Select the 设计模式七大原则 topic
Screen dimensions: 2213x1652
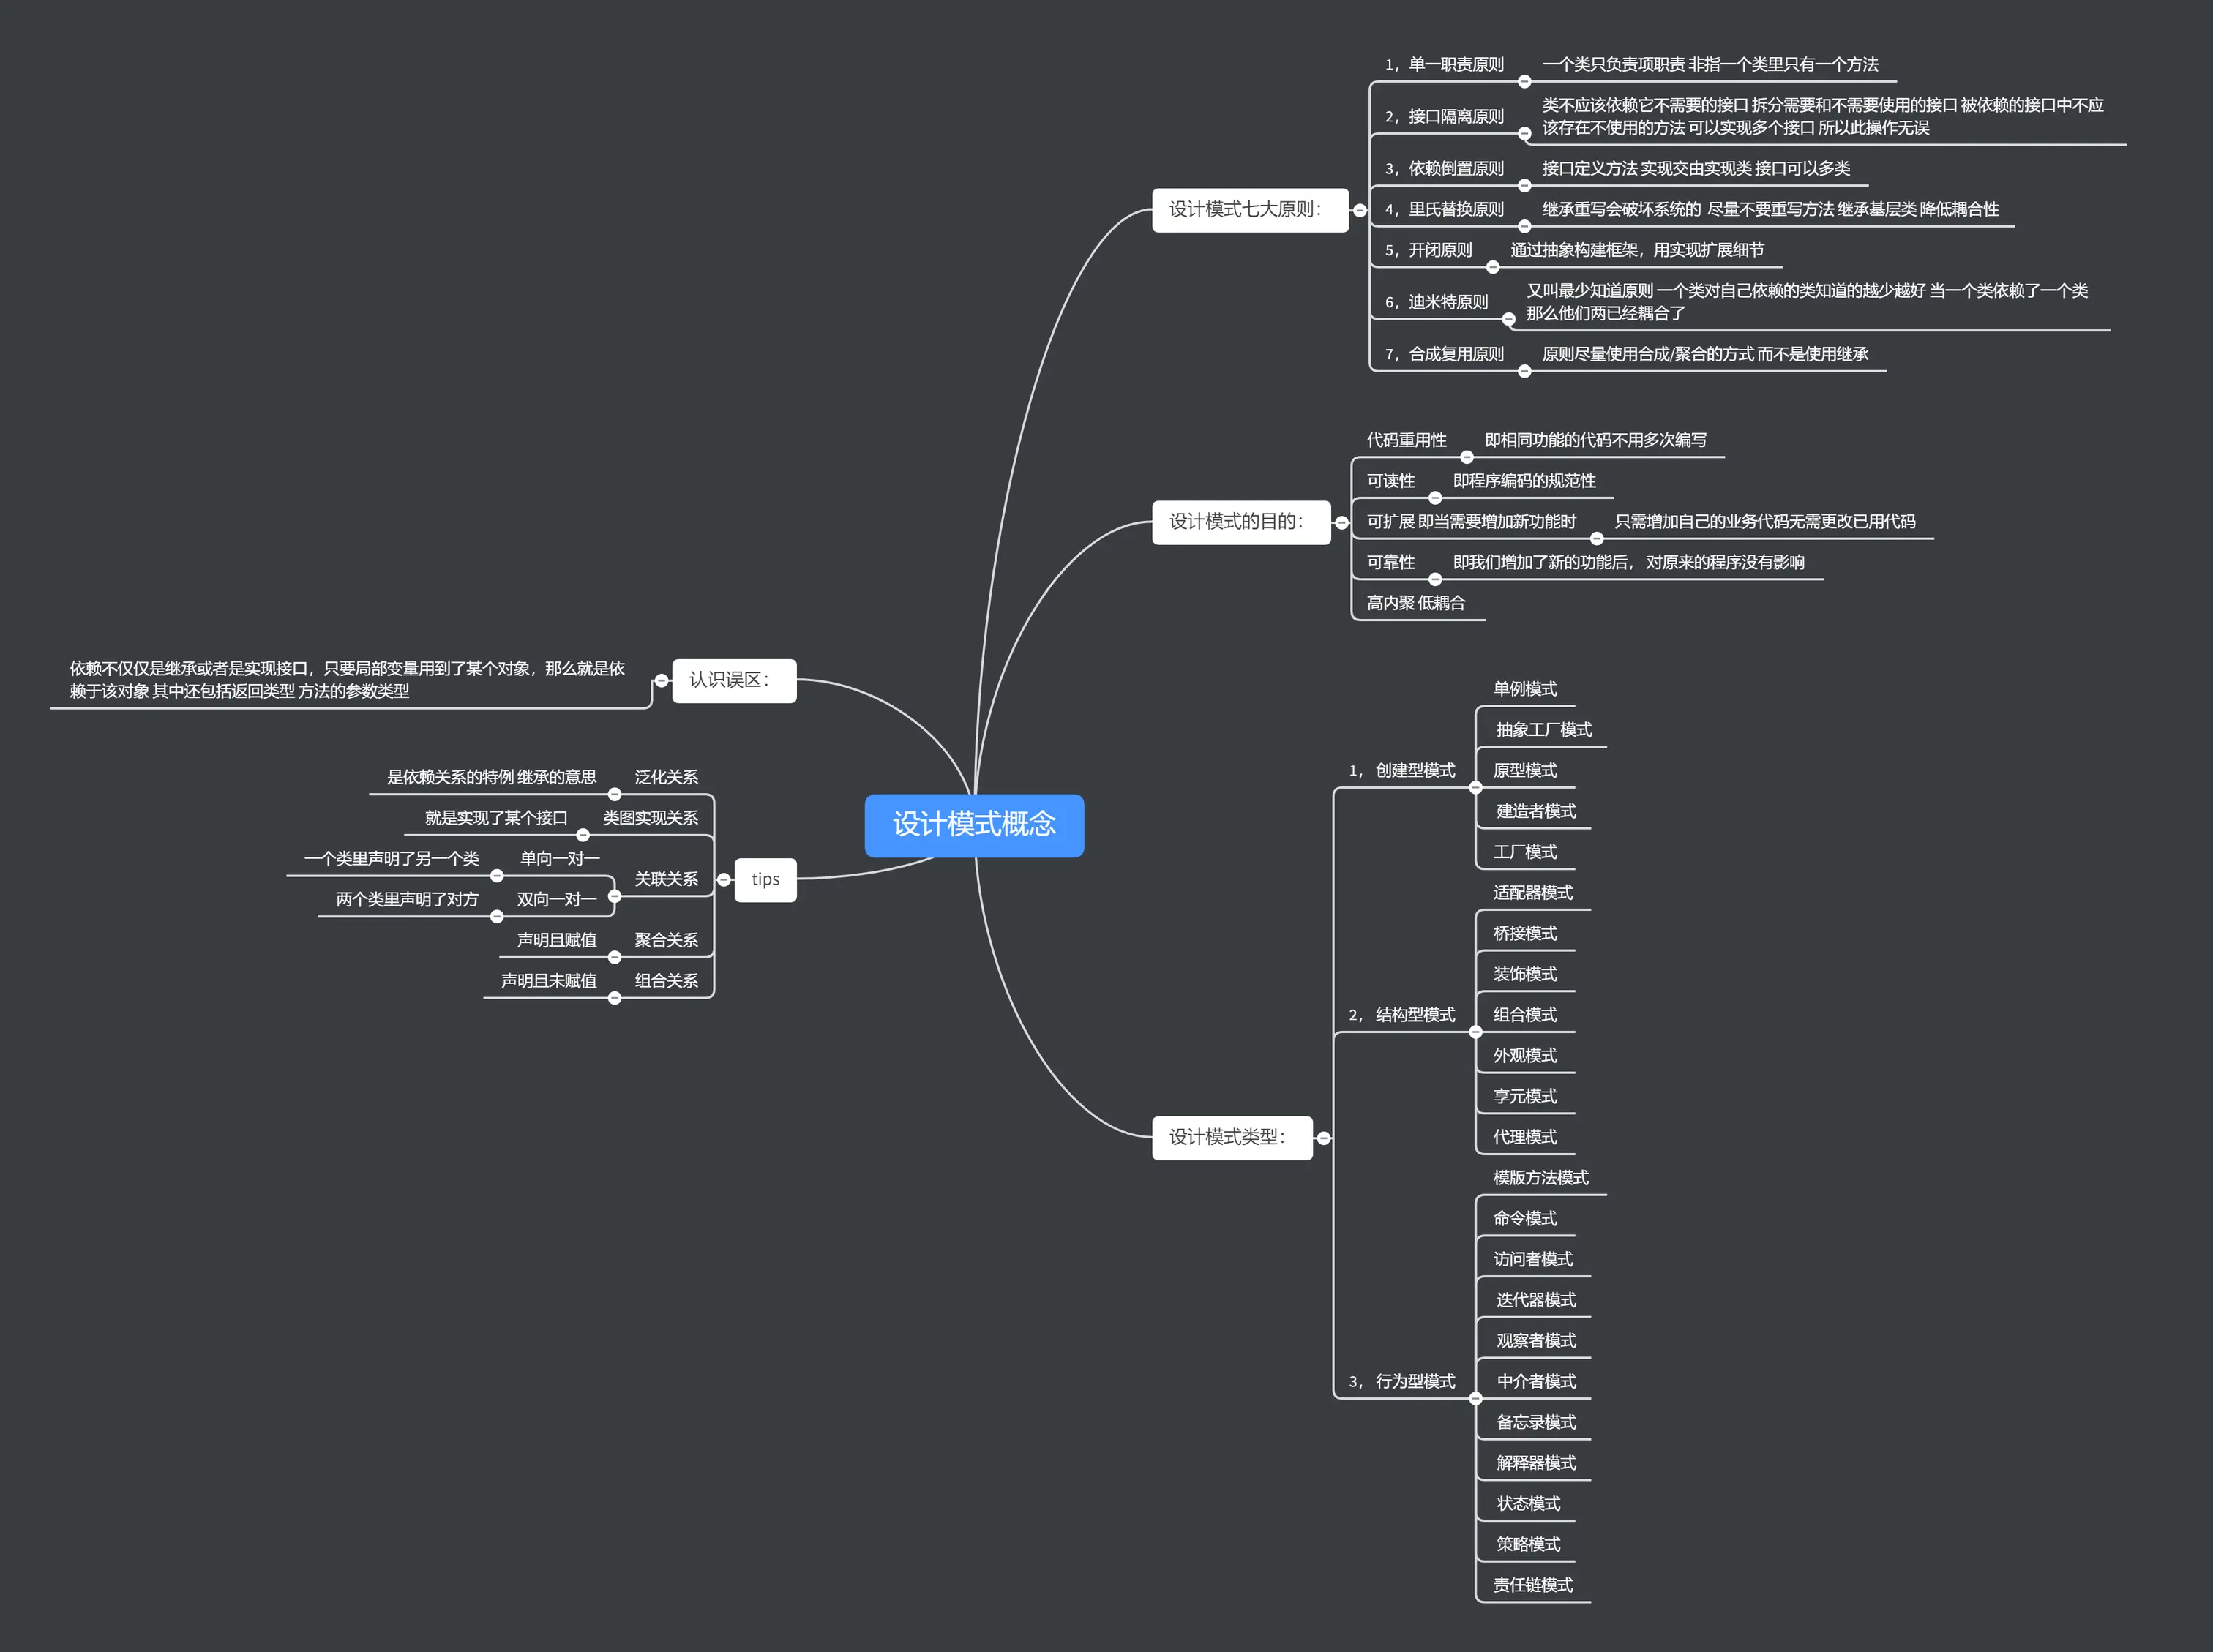click(x=1249, y=210)
